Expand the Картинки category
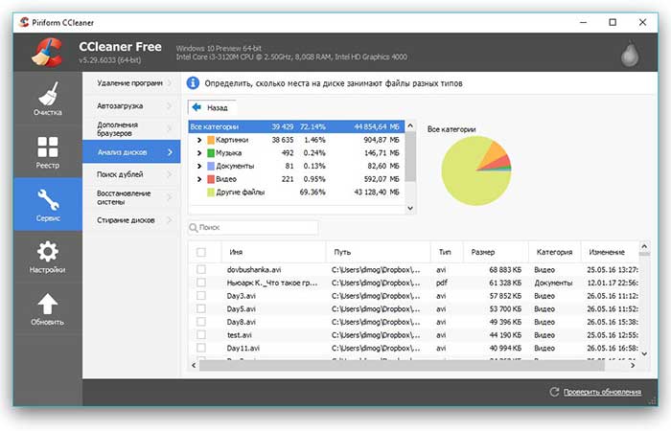Viewport: 671px width, 431px height. tap(199, 140)
